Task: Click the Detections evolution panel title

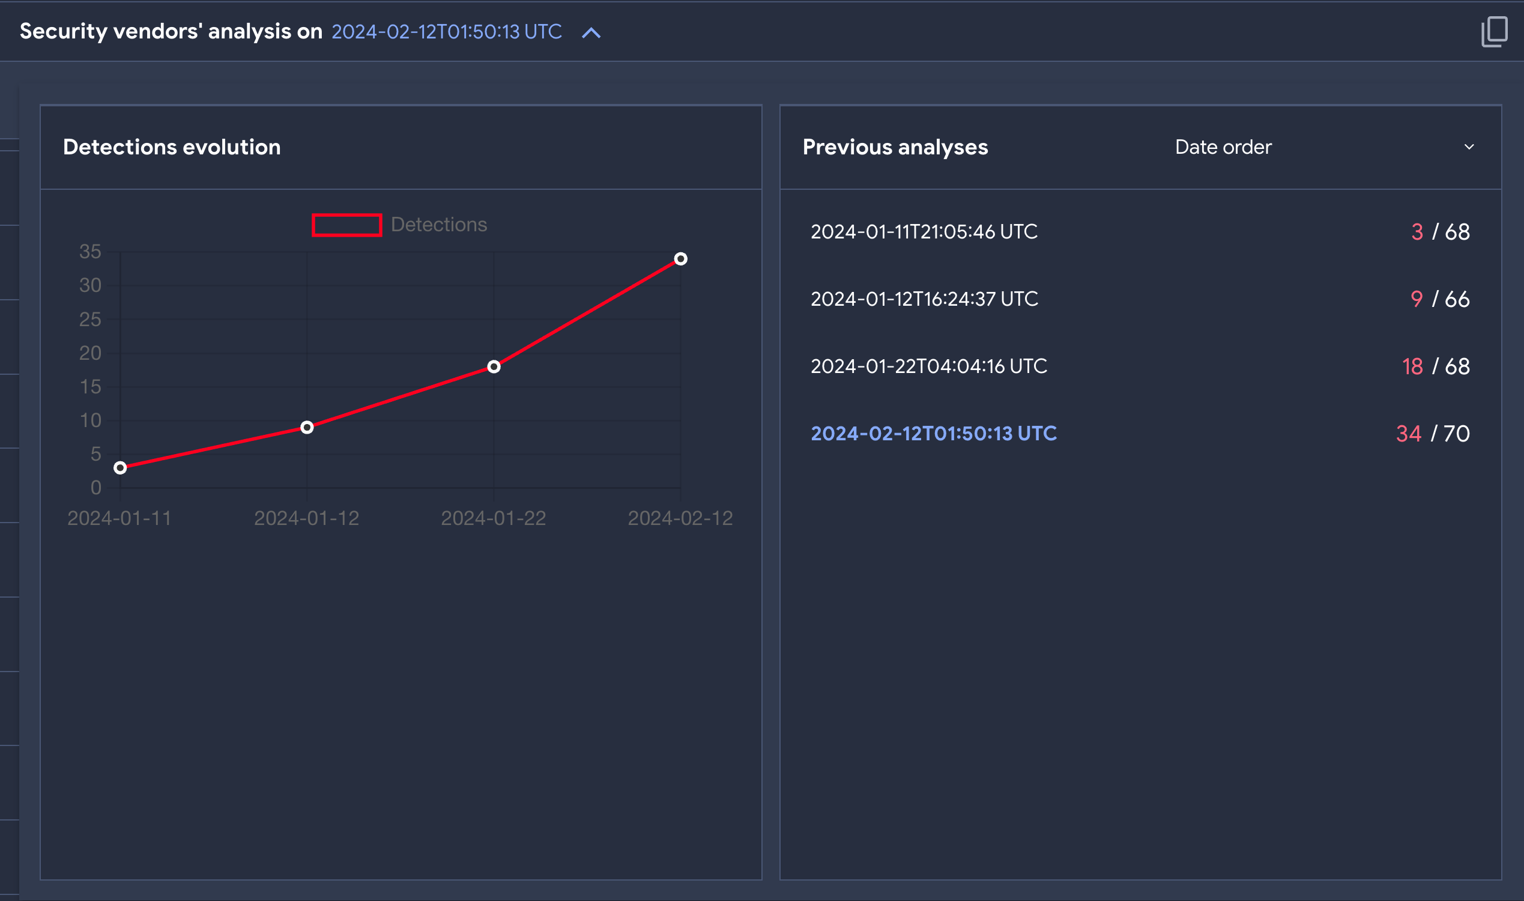Action: 172,147
